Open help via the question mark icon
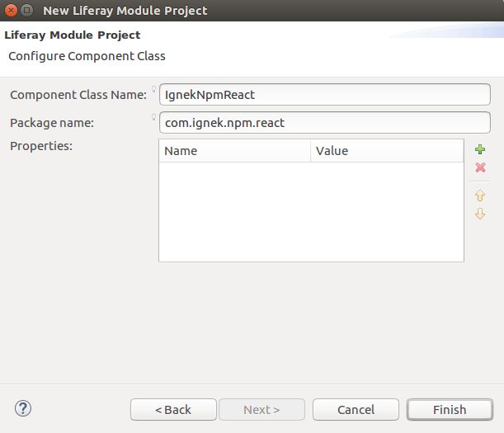The height and width of the screenshot is (433, 504). click(x=23, y=408)
